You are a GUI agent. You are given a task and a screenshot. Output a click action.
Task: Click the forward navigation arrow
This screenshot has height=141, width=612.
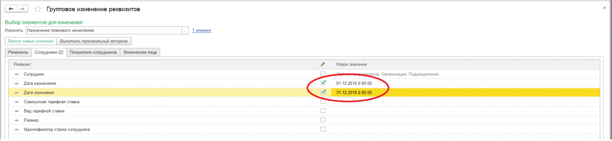23,9
